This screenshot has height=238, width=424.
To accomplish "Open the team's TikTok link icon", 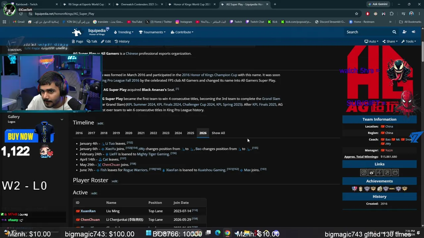I will tap(380, 173).
